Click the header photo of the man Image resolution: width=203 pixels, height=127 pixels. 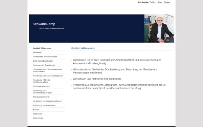[159, 28]
